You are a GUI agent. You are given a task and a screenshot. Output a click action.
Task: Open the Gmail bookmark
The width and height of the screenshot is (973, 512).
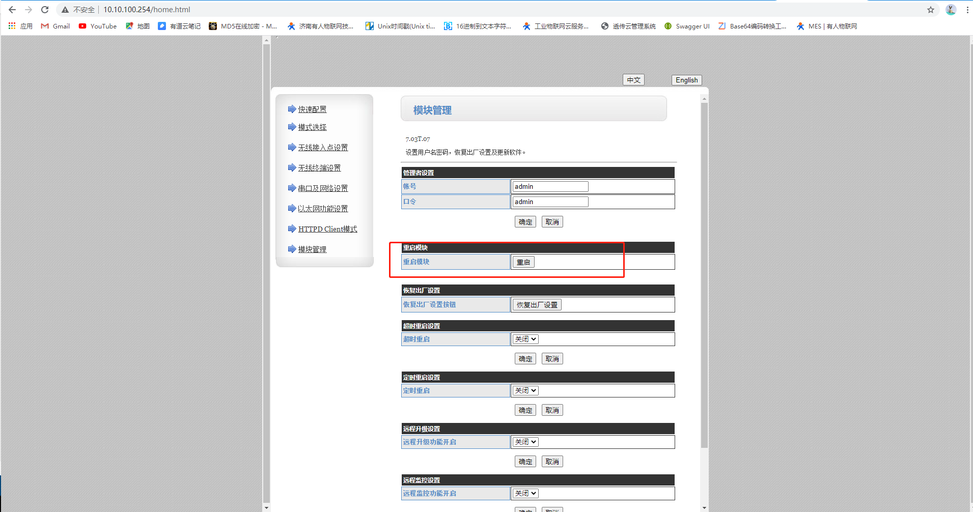55,26
